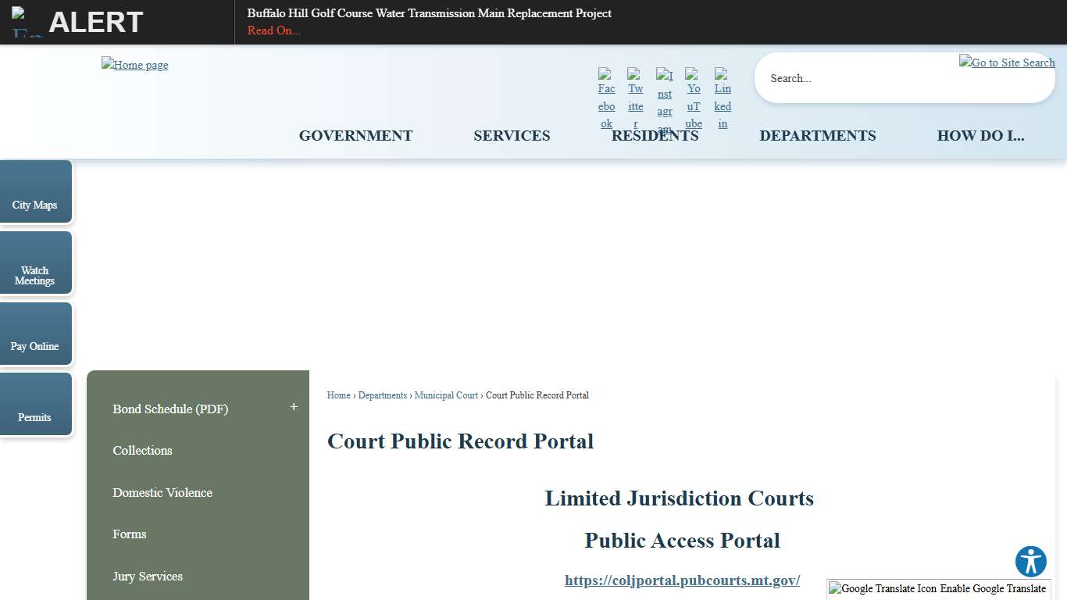Open the SERVICES navigation dropdown
The width and height of the screenshot is (1067, 600).
[x=512, y=135]
